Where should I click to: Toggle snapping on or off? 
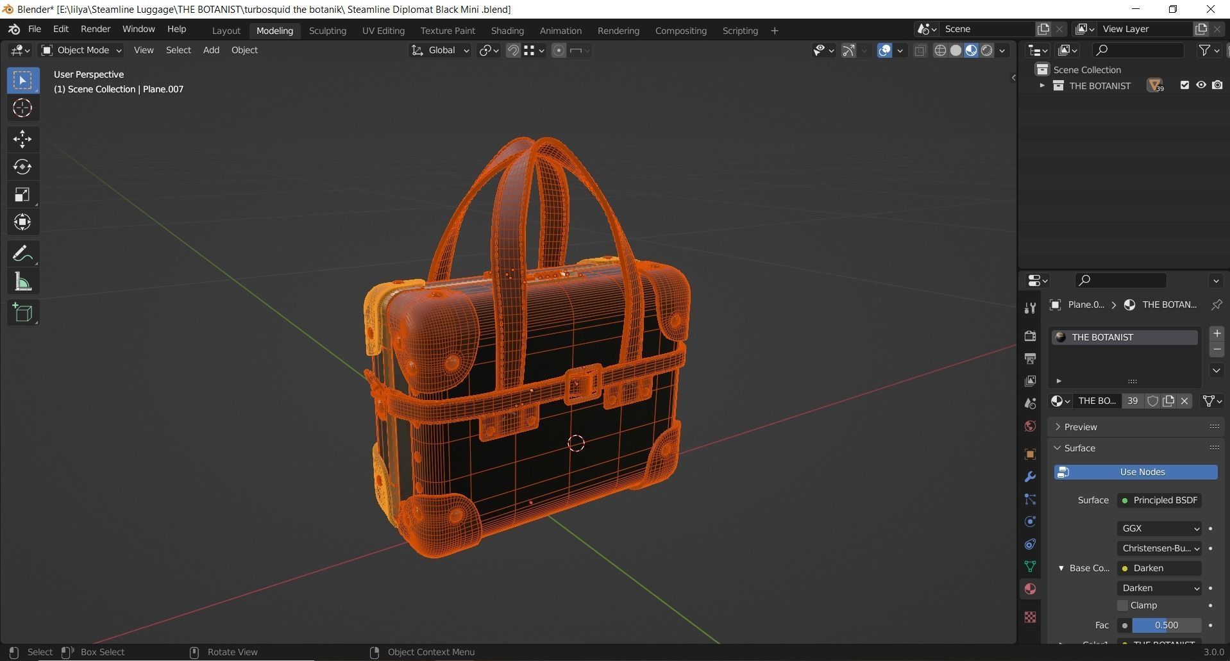coord(513,51)
